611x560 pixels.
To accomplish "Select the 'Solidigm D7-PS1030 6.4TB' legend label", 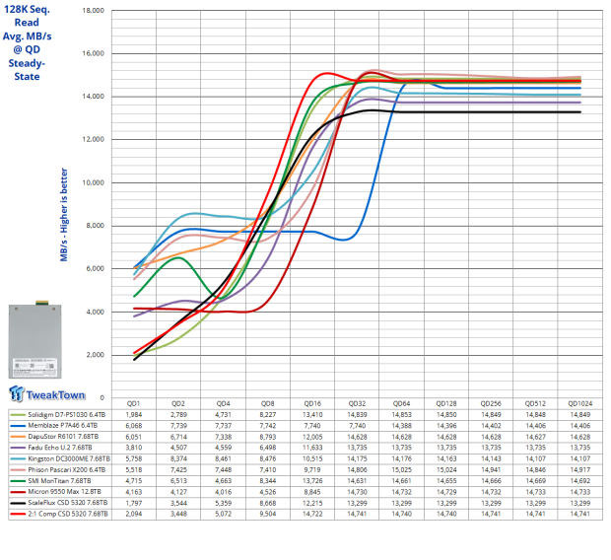I will tap(67, 415).
